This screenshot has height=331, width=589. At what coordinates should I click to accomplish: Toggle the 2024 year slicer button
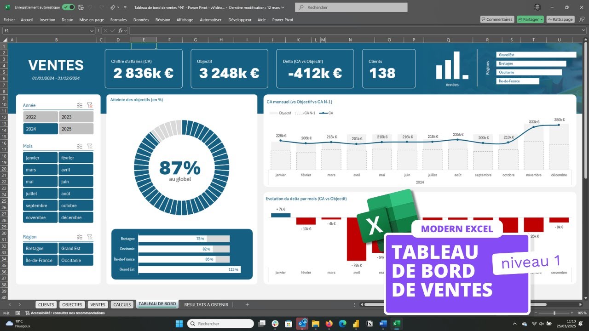pos(40,129)
